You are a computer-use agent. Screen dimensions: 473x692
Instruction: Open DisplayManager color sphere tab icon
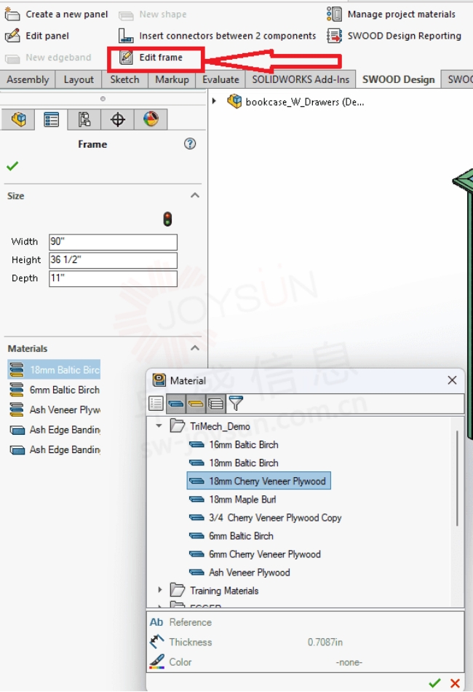151,119
